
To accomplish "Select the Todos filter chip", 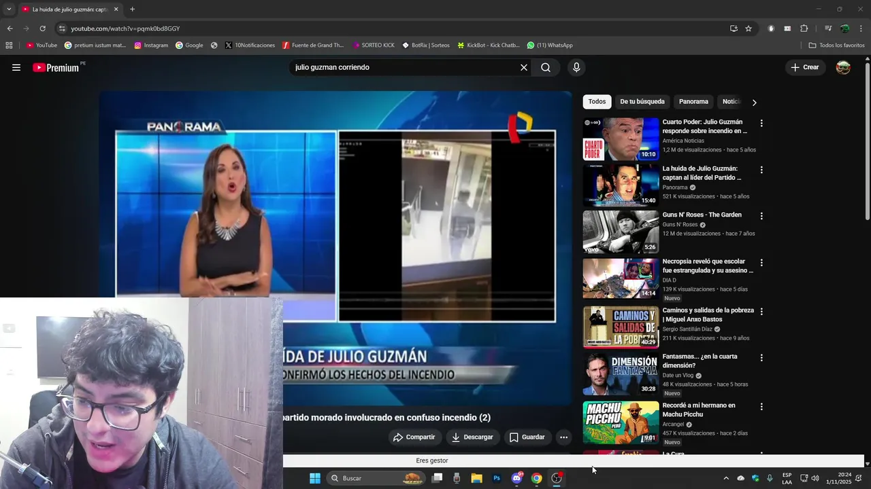I will click(597, 102).
